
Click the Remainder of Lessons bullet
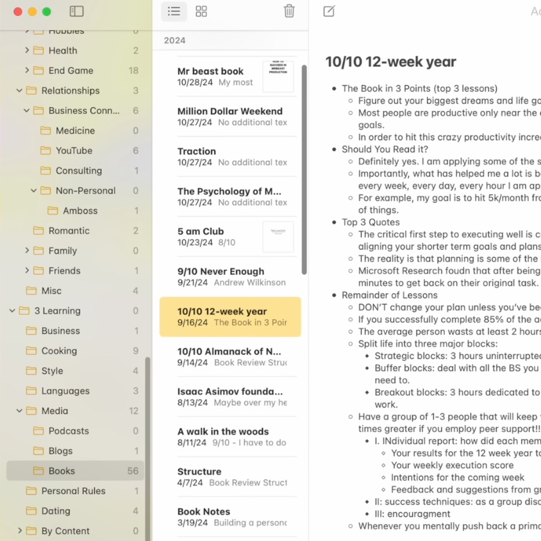click(x=390, y=295)
